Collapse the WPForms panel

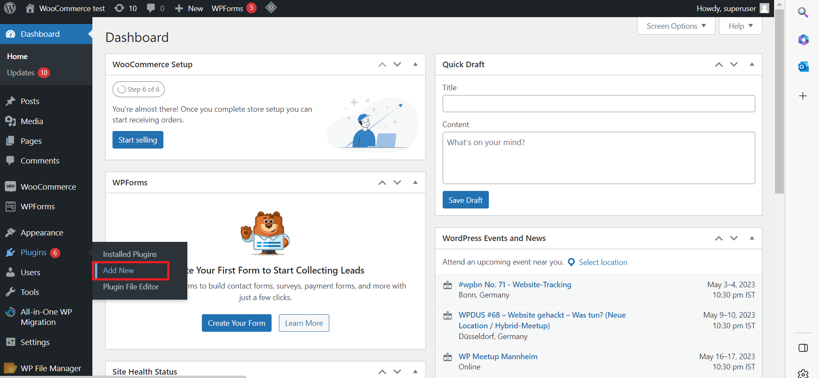[x=415, y=182]
